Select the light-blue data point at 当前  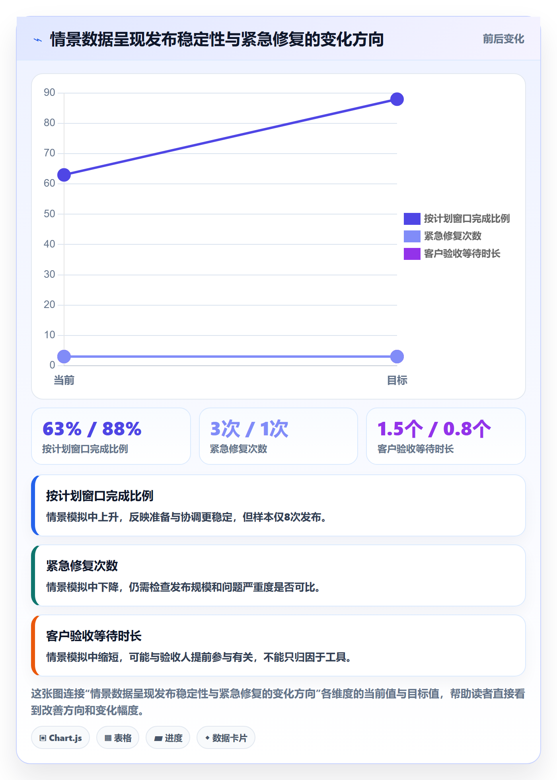coord(64,357)
